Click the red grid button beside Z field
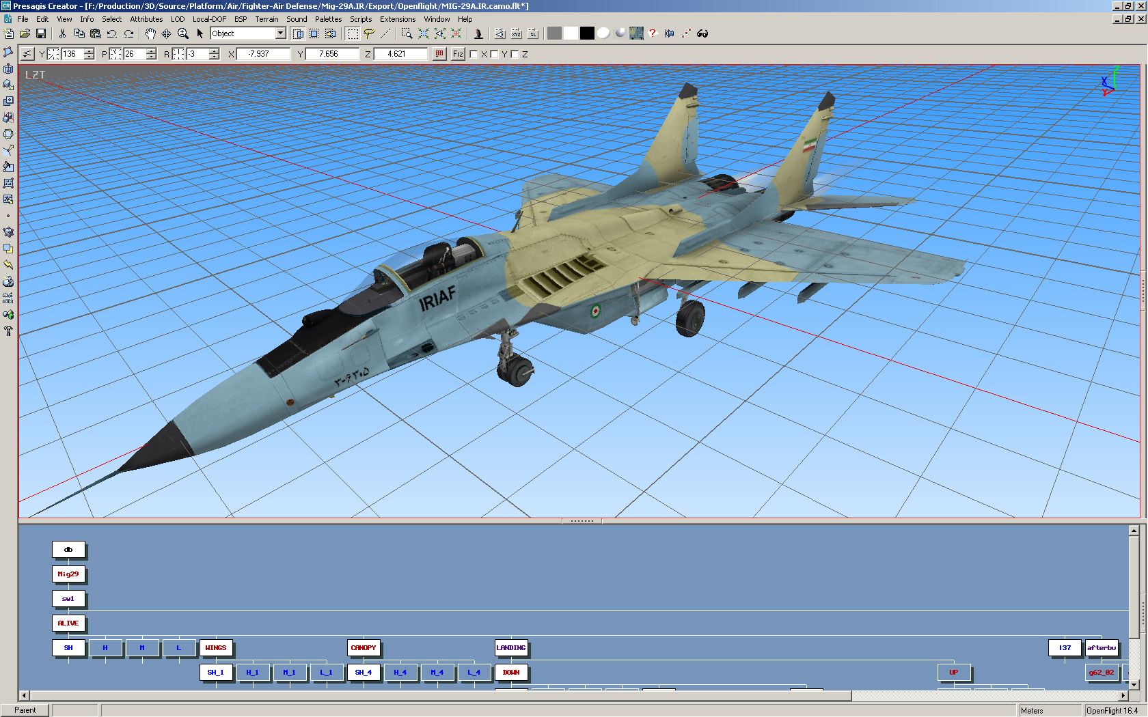Viewport: 1148px width, 717px height. [x=439, y=54]
